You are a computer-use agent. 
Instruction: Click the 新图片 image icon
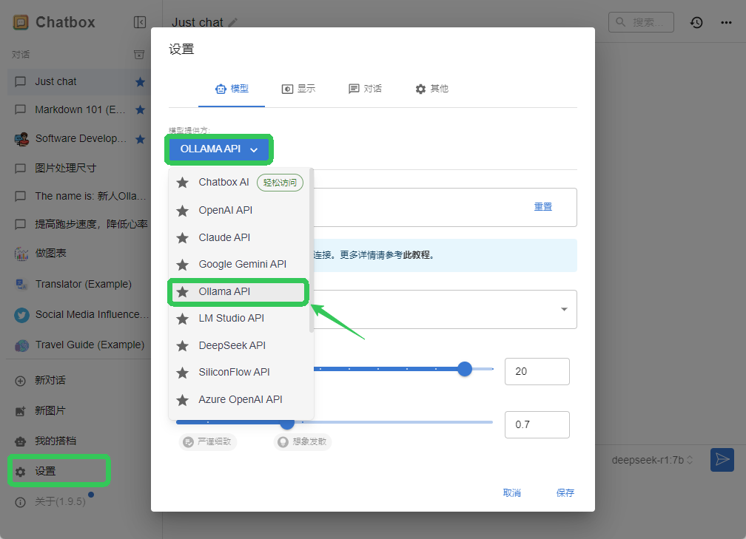click(x=21, y=411)
